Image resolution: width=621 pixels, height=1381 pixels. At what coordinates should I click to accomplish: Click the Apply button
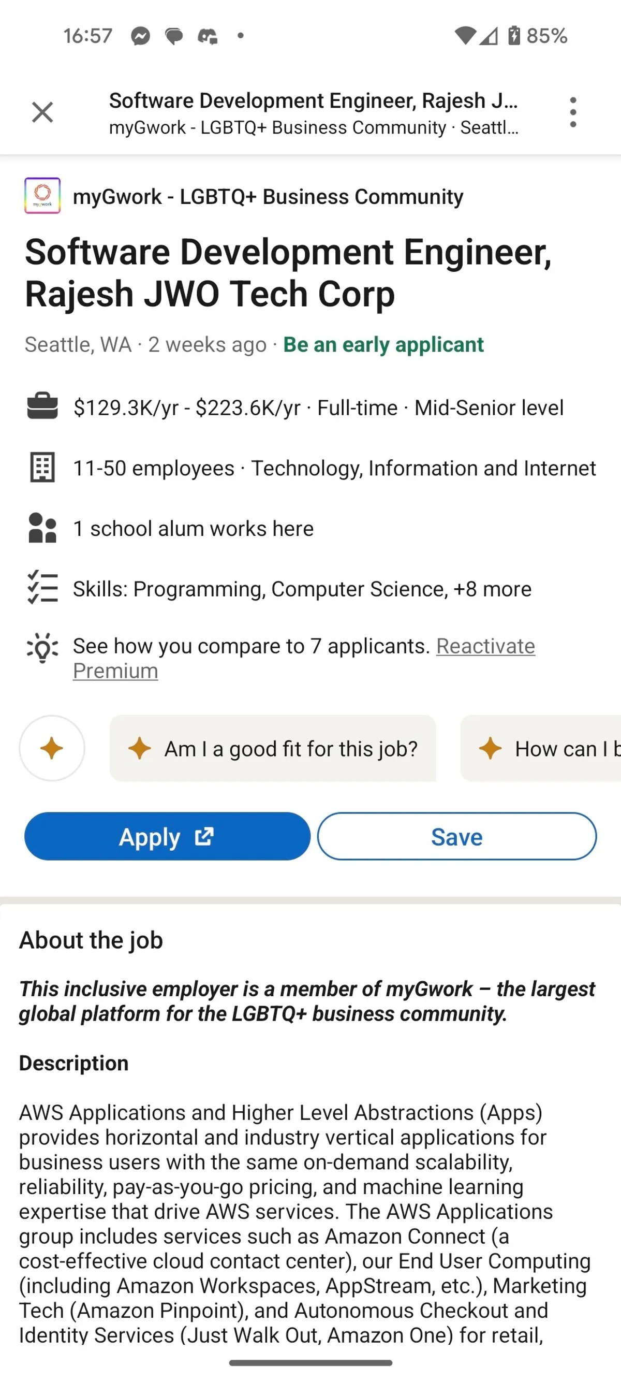pyautogui.click(x=167, y=836)
